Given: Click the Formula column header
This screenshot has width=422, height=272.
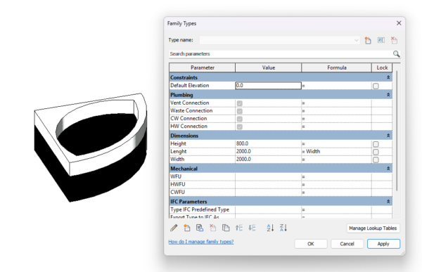Looking at the screenshot, I should (x=336, y=67).
